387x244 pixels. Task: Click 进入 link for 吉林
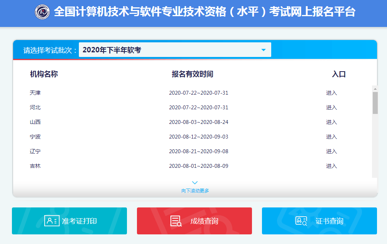(x=331, y=166)
